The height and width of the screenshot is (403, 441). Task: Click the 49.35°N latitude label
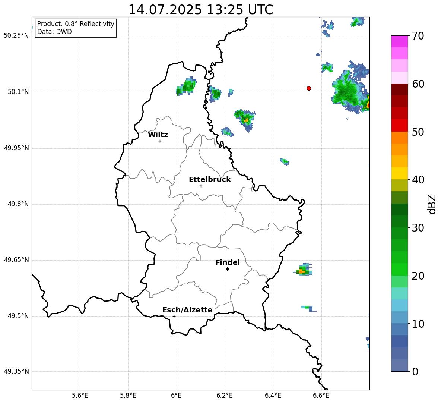pos(16,371)
